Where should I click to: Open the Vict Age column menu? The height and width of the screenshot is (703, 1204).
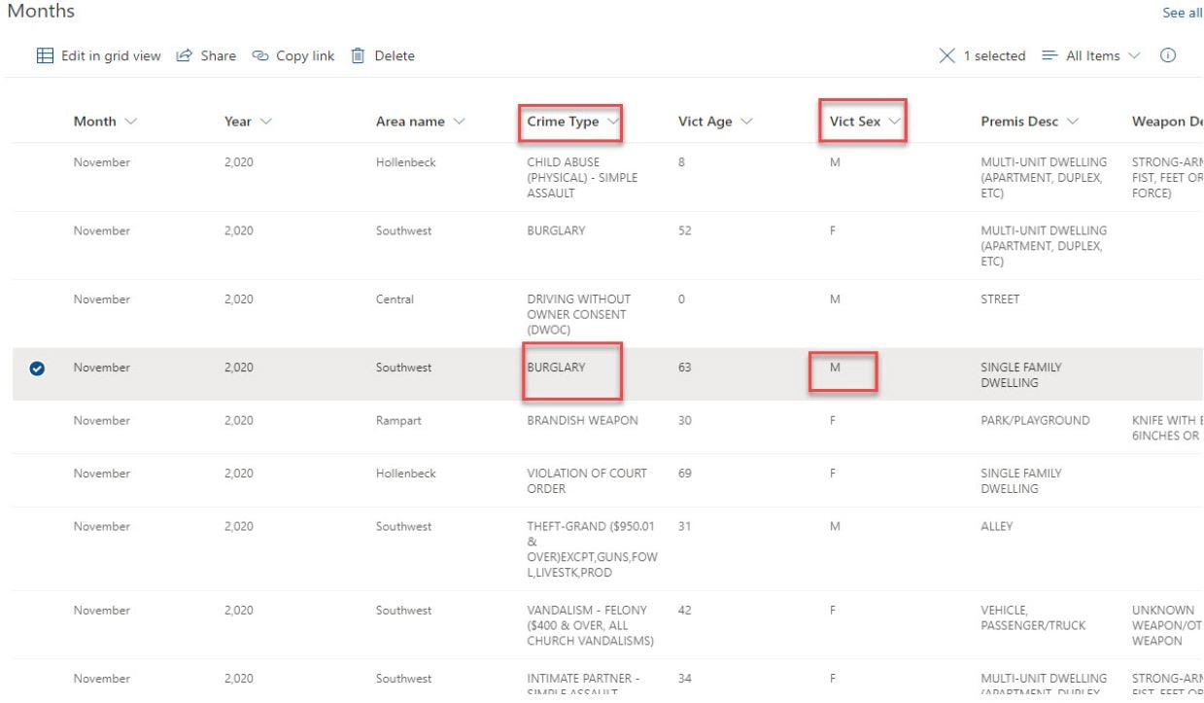746,122
